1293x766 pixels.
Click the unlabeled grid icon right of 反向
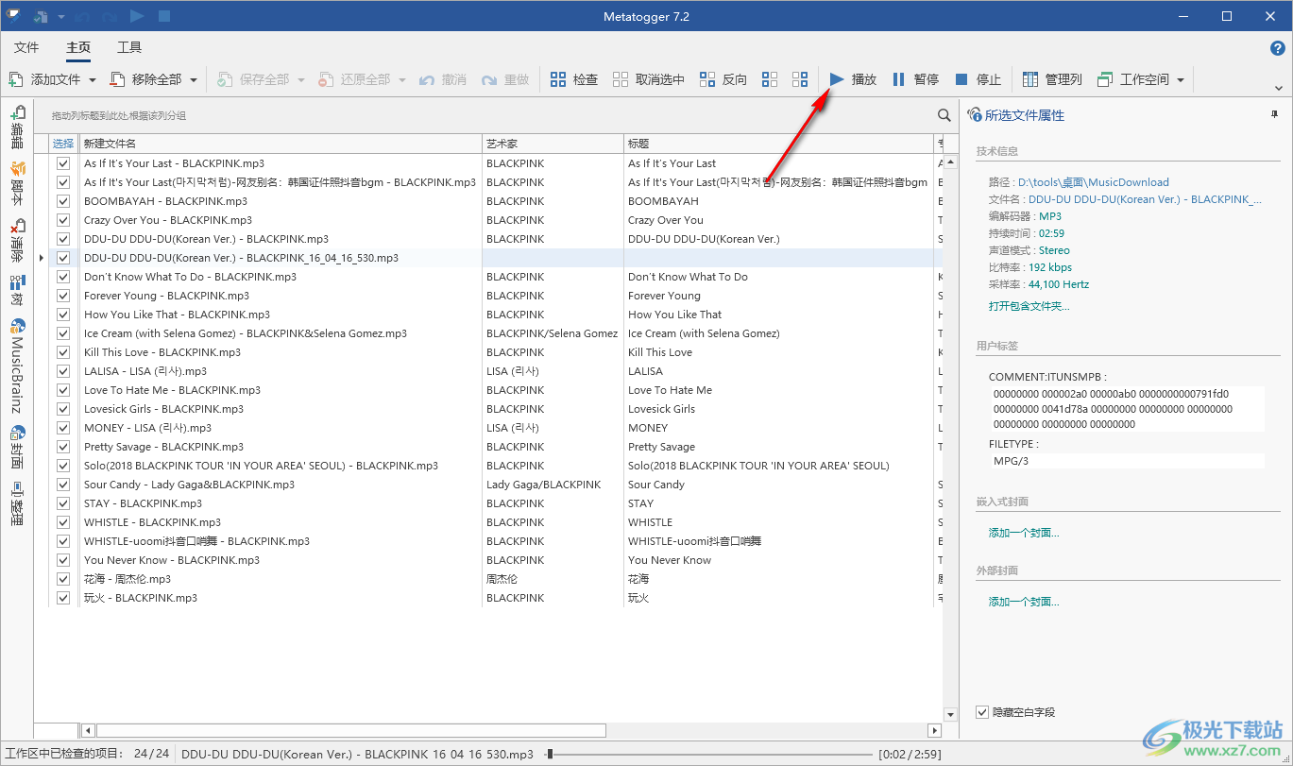pos(770,79)
